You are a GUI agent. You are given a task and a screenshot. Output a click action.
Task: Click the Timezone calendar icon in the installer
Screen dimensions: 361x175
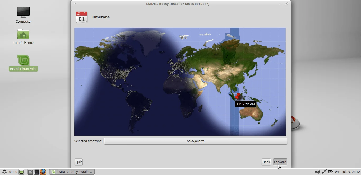click(x=81, y=17)
